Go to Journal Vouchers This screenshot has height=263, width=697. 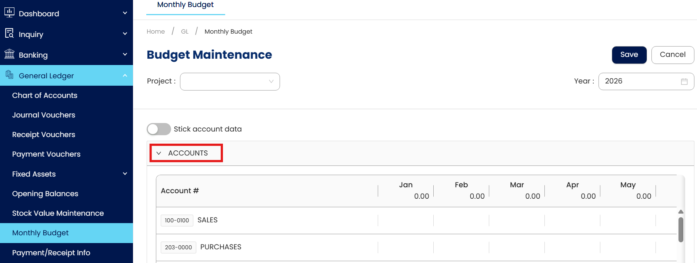[x=44, y=115]
